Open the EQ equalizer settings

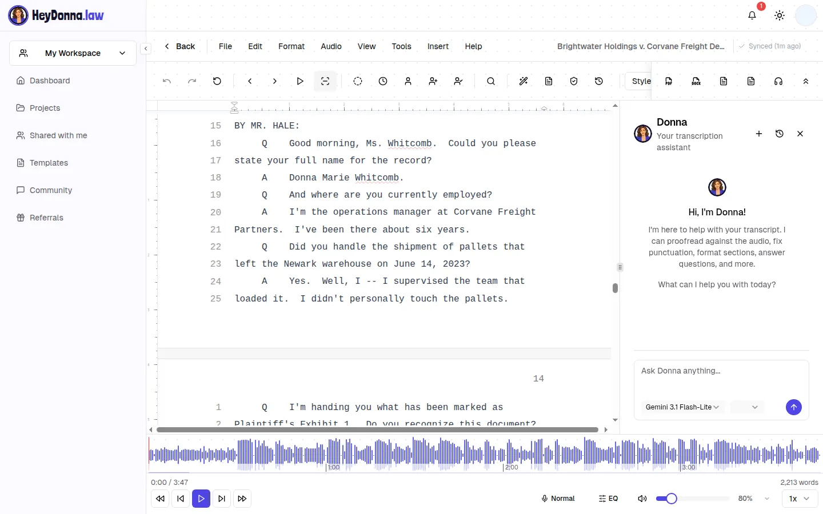click(x=608, y=499)
